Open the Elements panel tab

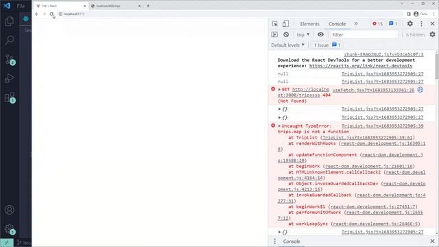pos(309,24)
